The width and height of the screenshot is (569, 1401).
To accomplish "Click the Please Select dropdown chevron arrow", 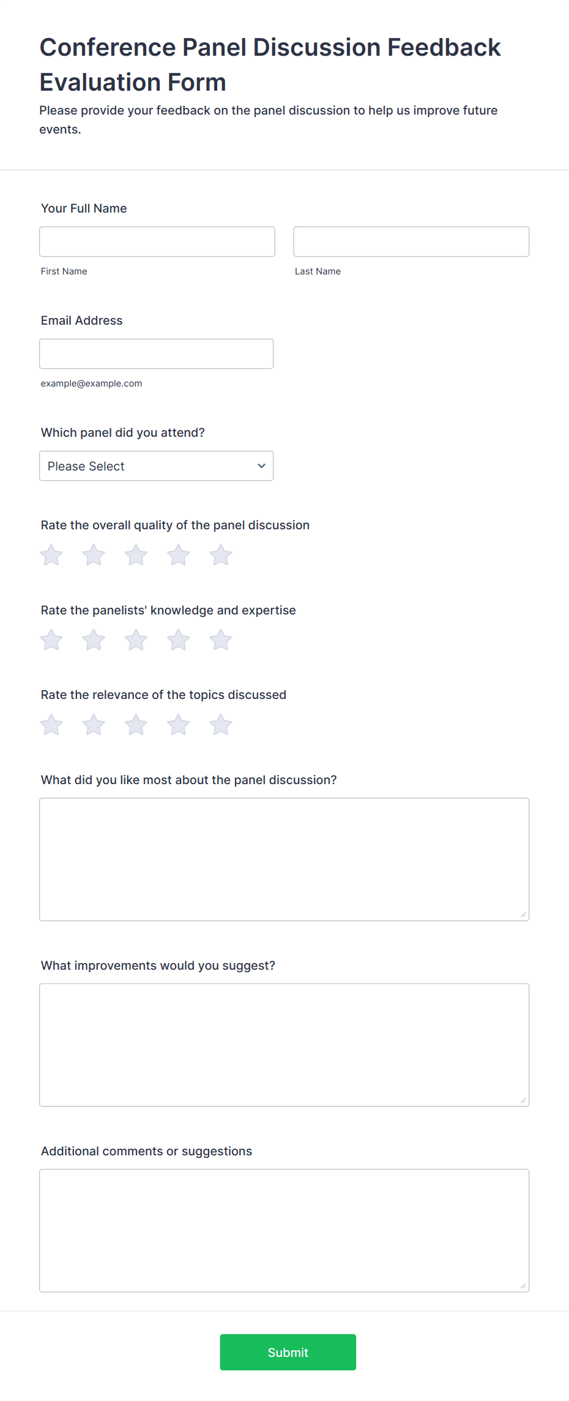I will 262,466.
